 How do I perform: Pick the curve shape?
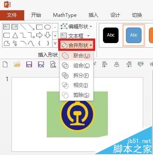click(31, 43)
